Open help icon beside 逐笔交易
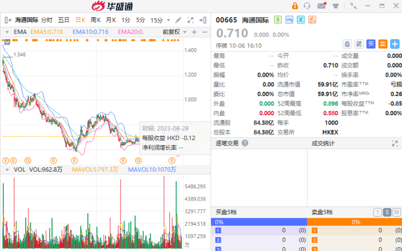The height and width of the screenshot is (251, 402). tap(245, 143)
